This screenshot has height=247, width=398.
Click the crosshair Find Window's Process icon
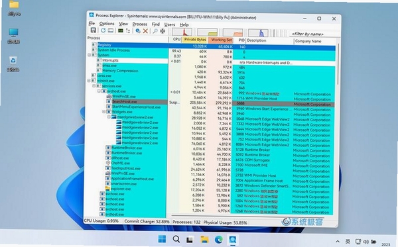[163, 31]
